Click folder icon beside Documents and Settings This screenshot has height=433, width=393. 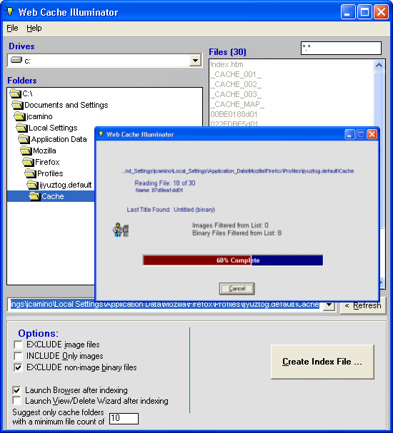17,105
